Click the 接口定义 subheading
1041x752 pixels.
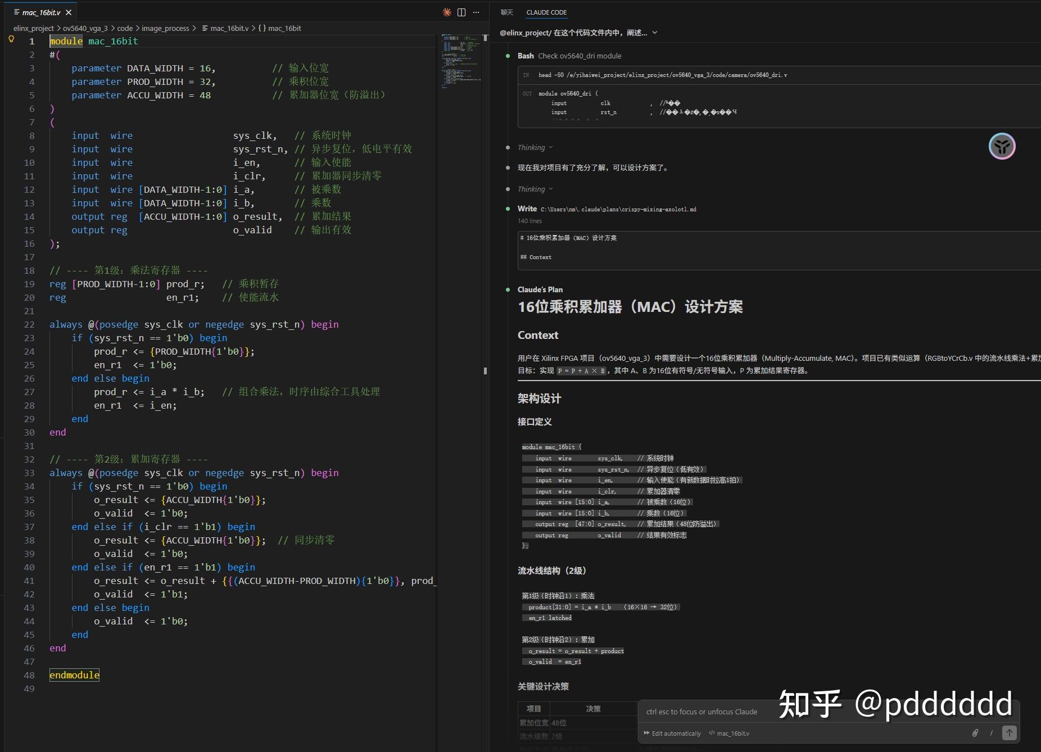click(x=535, y=422)
